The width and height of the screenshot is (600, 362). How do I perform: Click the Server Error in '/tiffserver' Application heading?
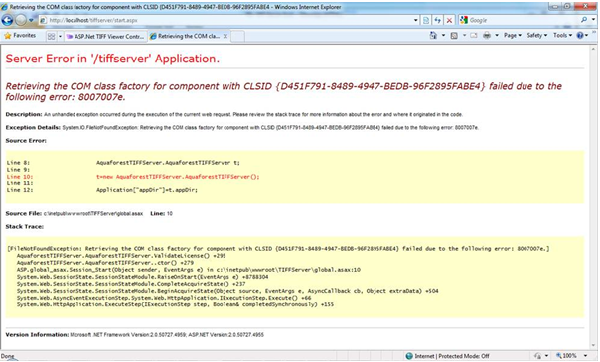pyautogui.click(x=112, y=59)
